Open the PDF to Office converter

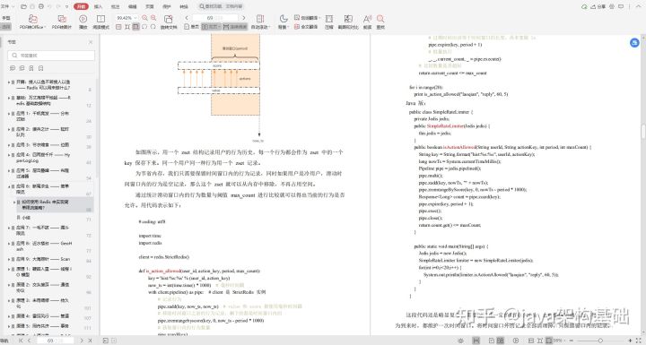click(x=32, y=22)
